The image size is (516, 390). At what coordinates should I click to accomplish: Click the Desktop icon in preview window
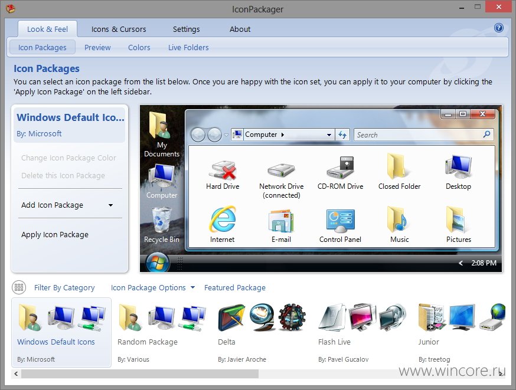458,167
